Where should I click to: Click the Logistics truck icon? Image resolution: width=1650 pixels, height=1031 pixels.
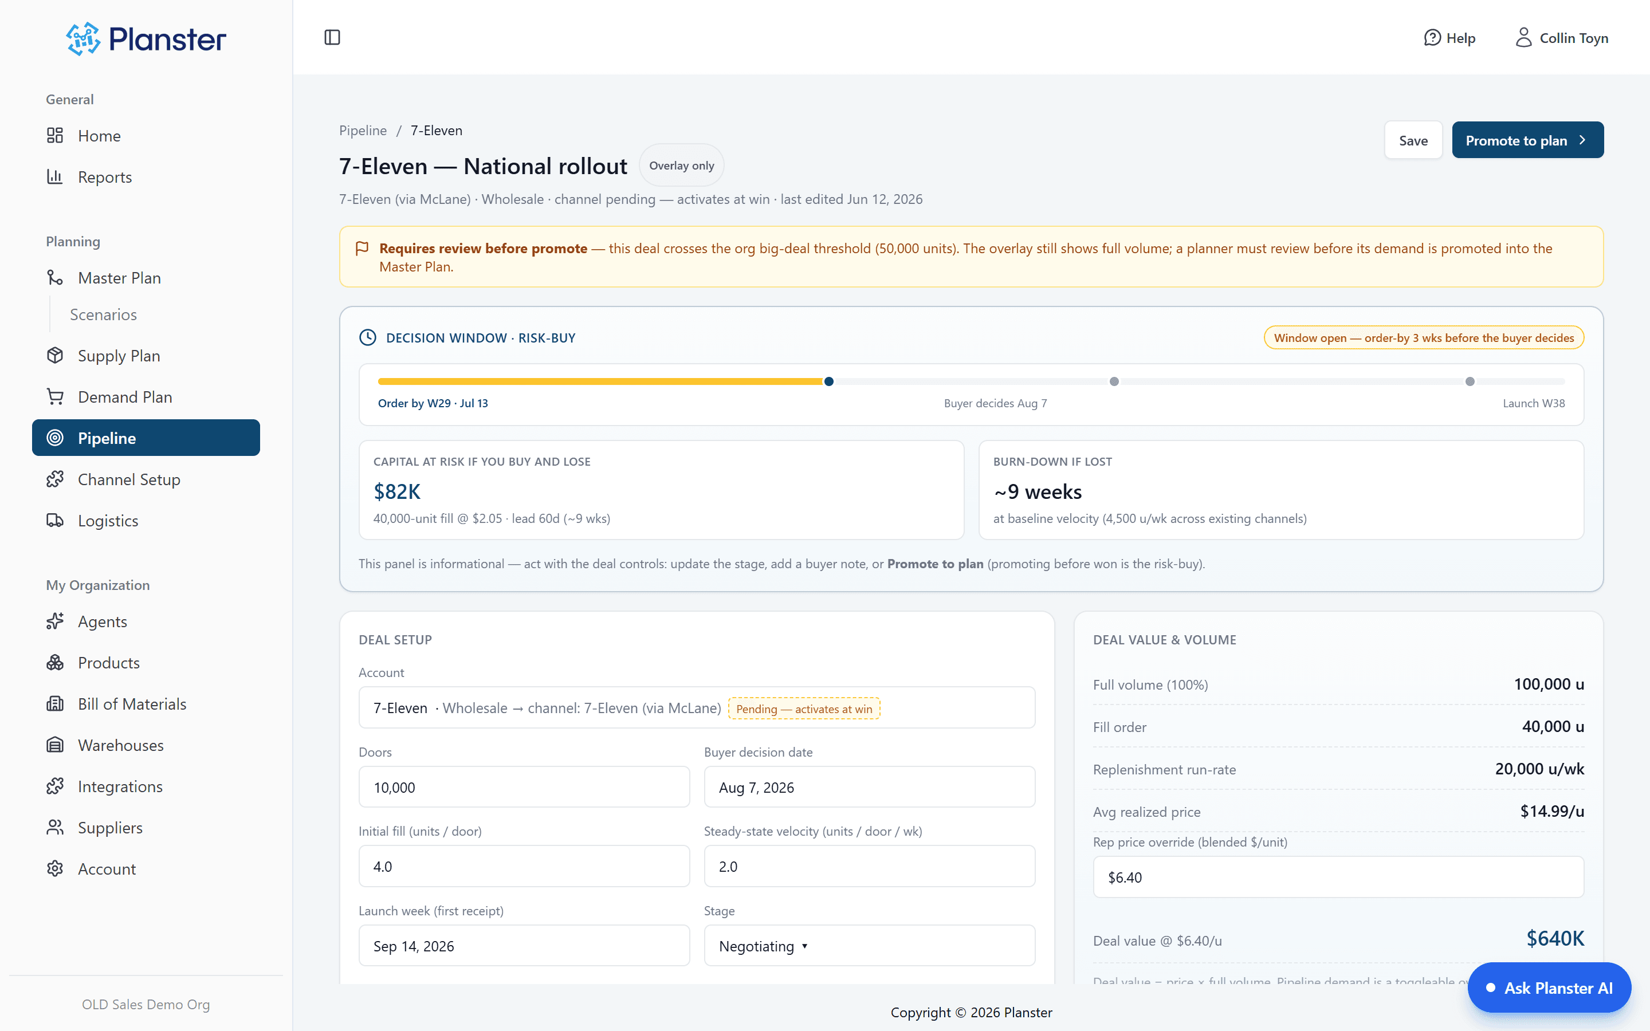pos(55,521)
